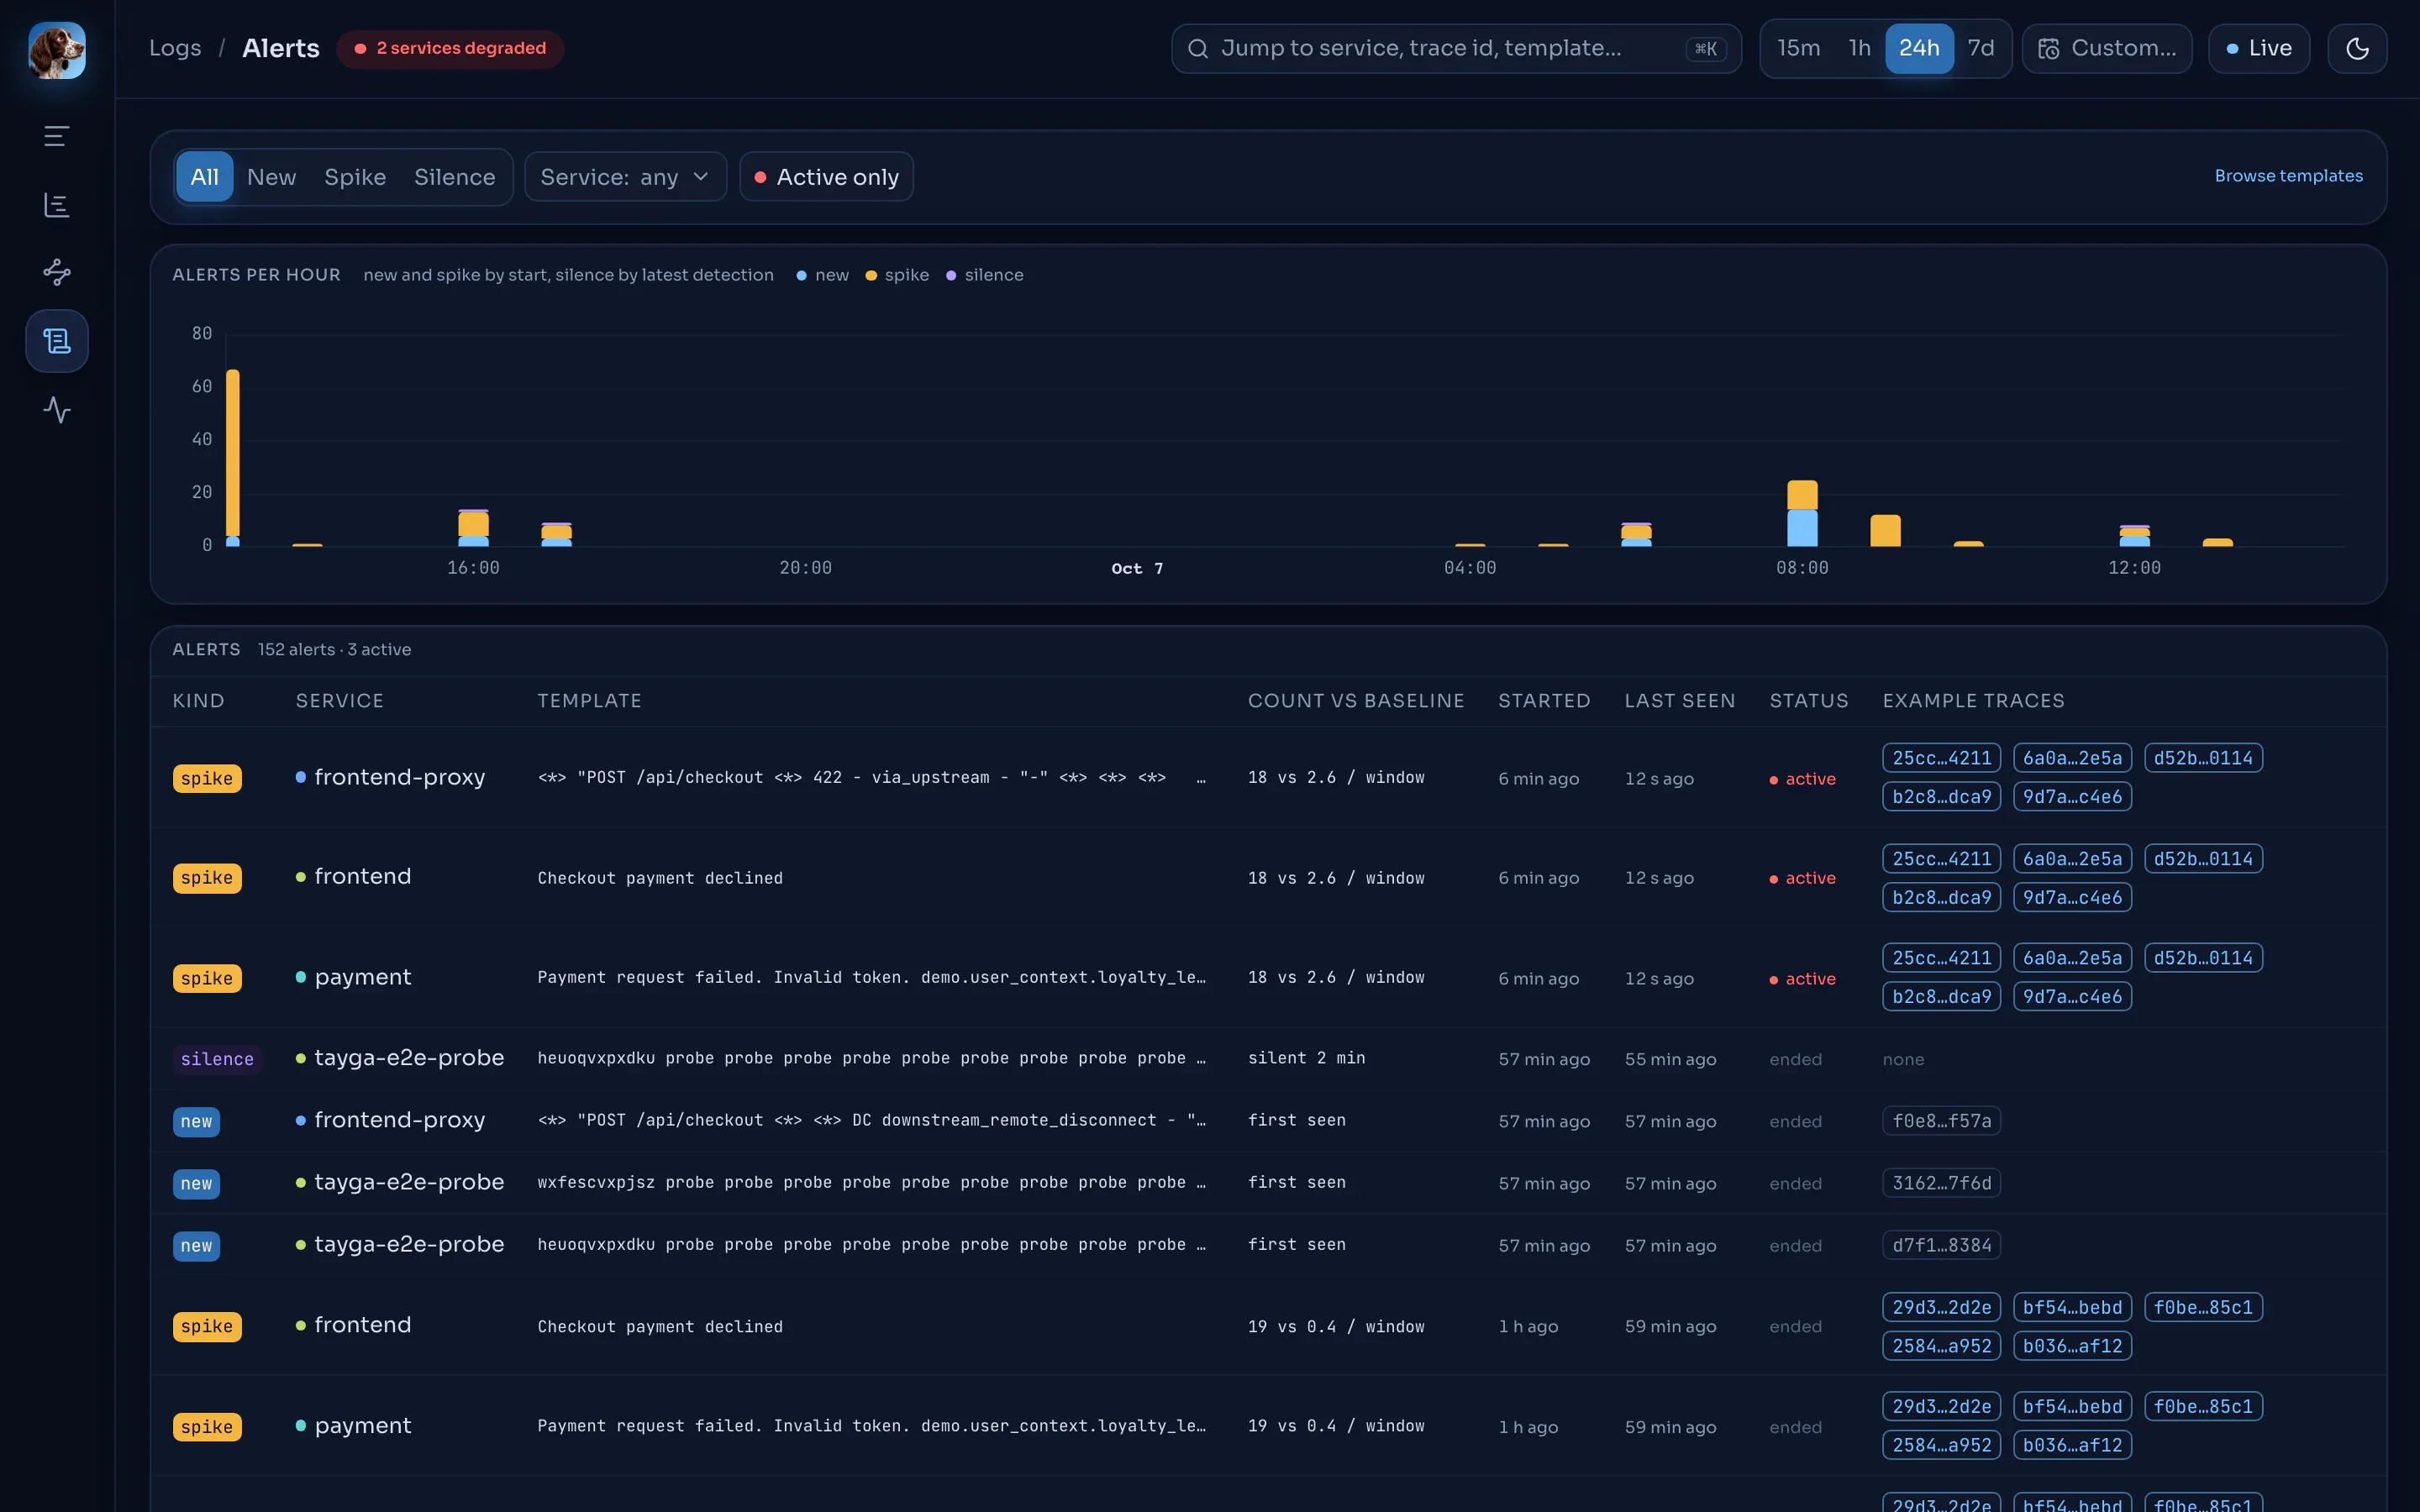
Task: Click the silence kind tag
Action: pos(217,1059)
